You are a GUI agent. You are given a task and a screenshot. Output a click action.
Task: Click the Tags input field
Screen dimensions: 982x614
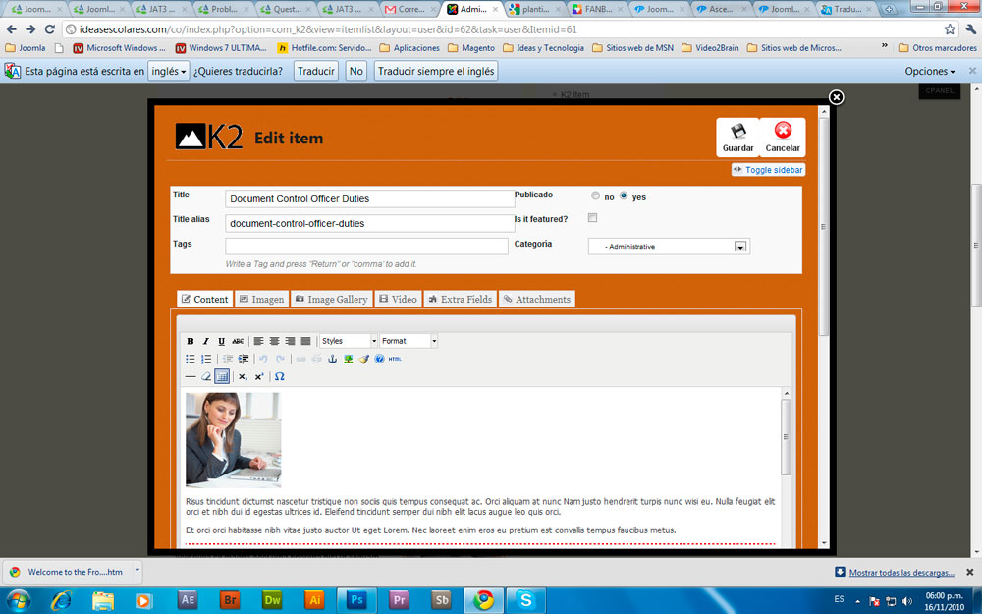[366, 247]
